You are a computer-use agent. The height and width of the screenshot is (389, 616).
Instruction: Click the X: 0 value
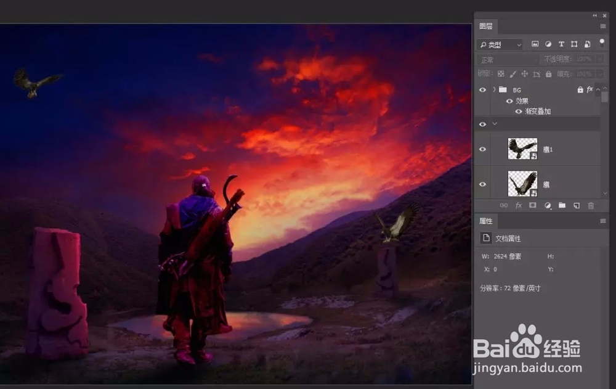coord(495,269)
